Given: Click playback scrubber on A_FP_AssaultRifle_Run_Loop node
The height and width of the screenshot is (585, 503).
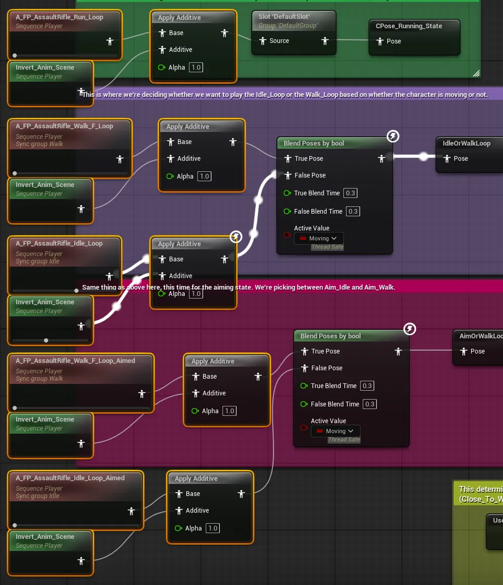Looking at the screenshot, I should click(15, 56).
